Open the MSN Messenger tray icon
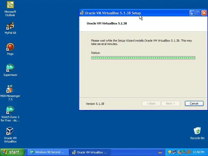 [179, 152]
